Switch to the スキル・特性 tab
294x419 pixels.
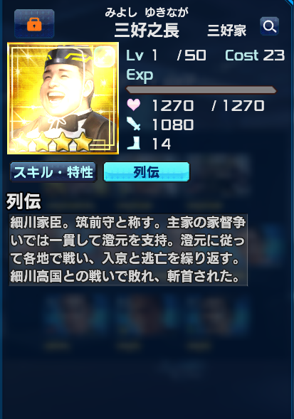pos(53,172)
